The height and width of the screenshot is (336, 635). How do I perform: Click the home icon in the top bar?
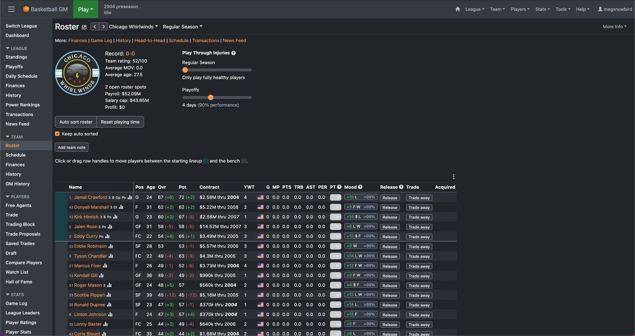(x=458, y=9)
